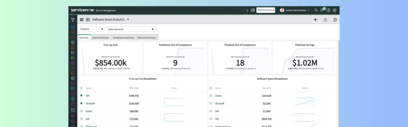
Task: Open the Removal Summary tab
Action: (147, 38)
